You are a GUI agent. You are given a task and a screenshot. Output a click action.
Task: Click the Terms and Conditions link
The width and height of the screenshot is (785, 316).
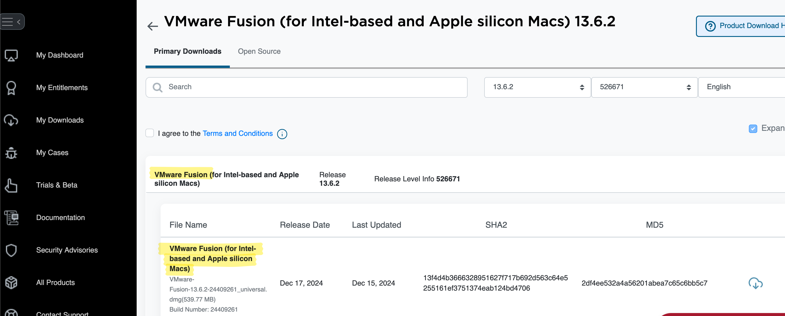click(x=238, y=133)
